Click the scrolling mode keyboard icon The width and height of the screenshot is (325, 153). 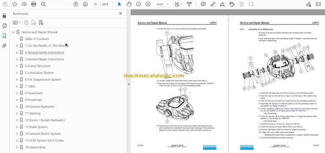(189, 4)
